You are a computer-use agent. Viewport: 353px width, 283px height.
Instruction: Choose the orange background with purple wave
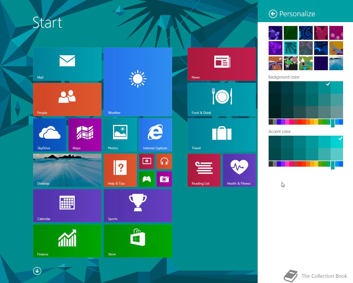click(x=276, y=63)
